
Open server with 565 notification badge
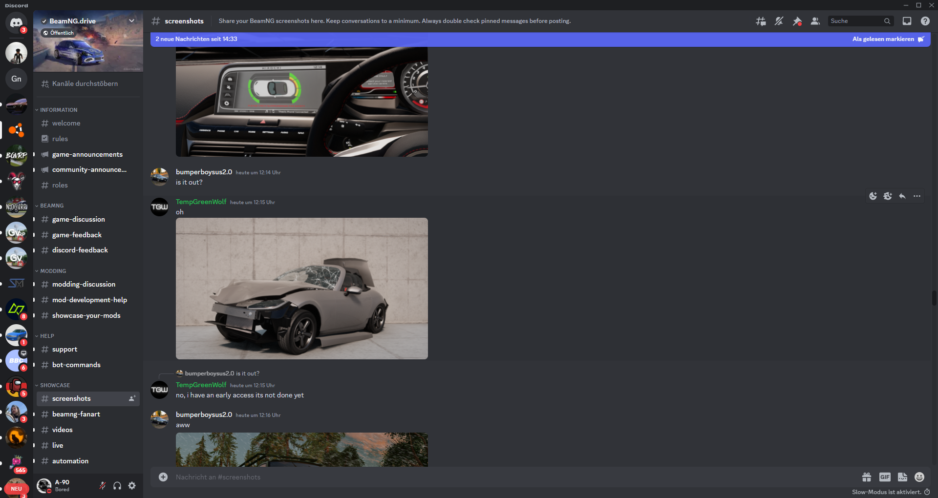click(x=16, y=463)
